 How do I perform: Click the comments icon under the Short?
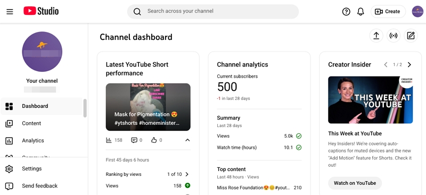[134, 140]
